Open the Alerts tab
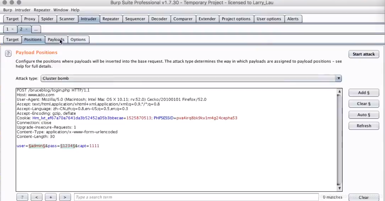Screen dimensions: 385x201 coord(293,19)
